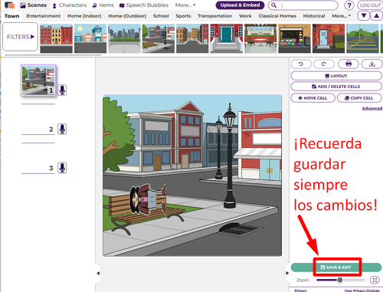Choose the city skyline scene thumbnail
The height and width of the screenshot is (292, 383).
click(x=124, y=38)
